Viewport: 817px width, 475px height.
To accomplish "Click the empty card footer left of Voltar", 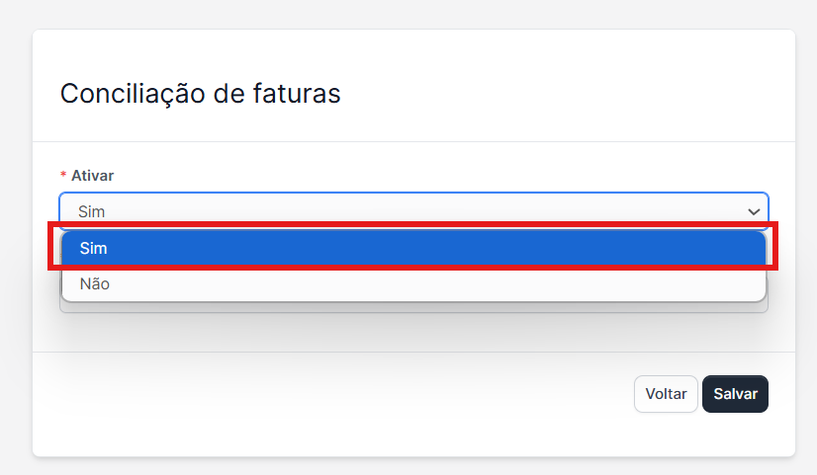I will coord(326,395).
